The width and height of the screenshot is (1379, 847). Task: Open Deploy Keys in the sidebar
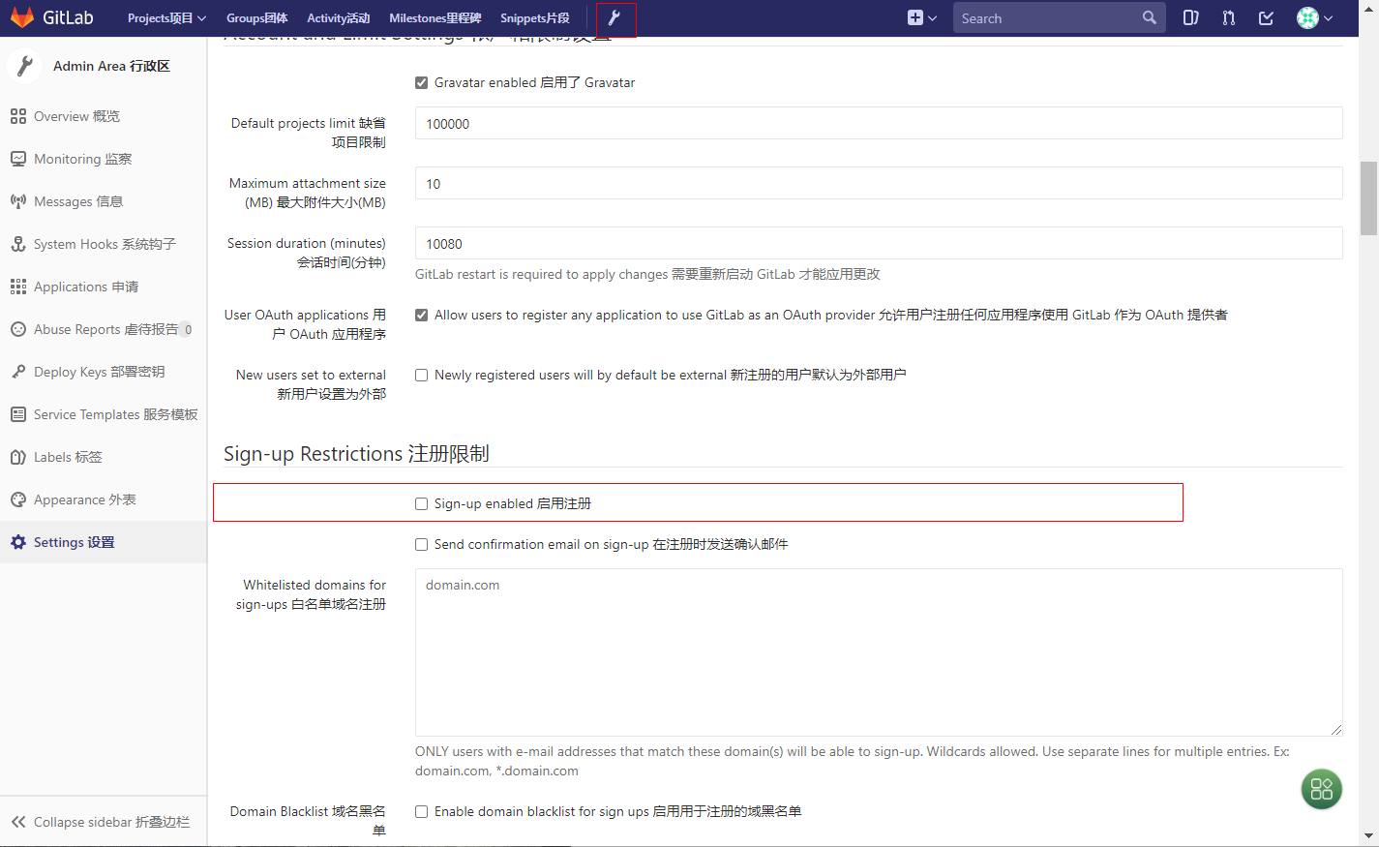[x=88, y=371]
